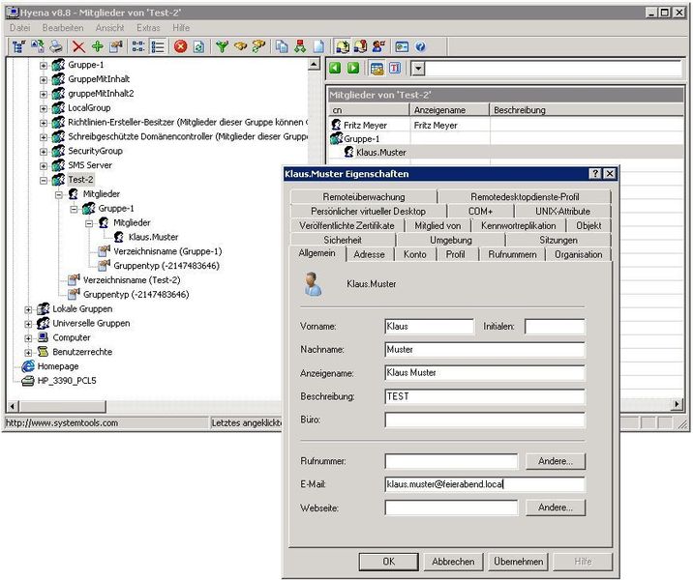Select HP_3390_PCL5 printer in tree
Image resolution: width=693 pixels, height=580 pixels.
point(67,381)
